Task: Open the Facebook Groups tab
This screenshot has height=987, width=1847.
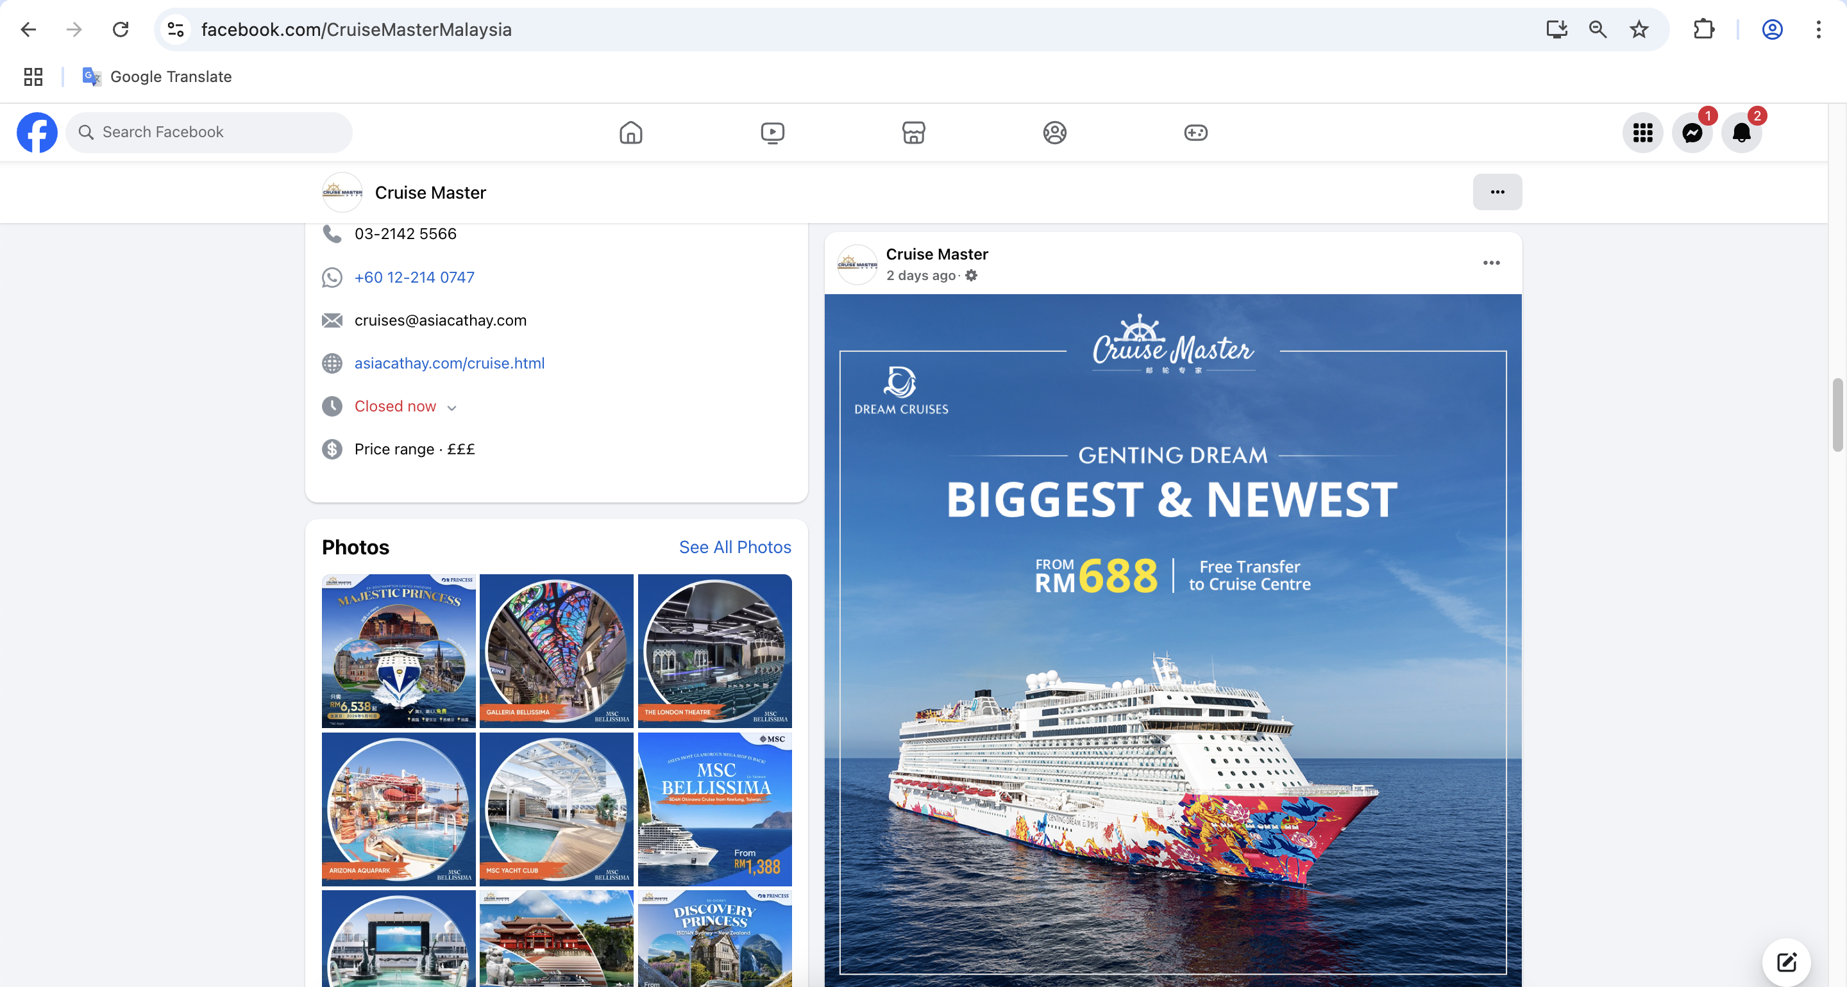Action: point(1055,133)
